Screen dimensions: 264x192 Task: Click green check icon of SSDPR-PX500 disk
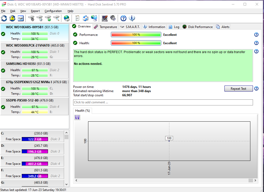pos(3,107)
